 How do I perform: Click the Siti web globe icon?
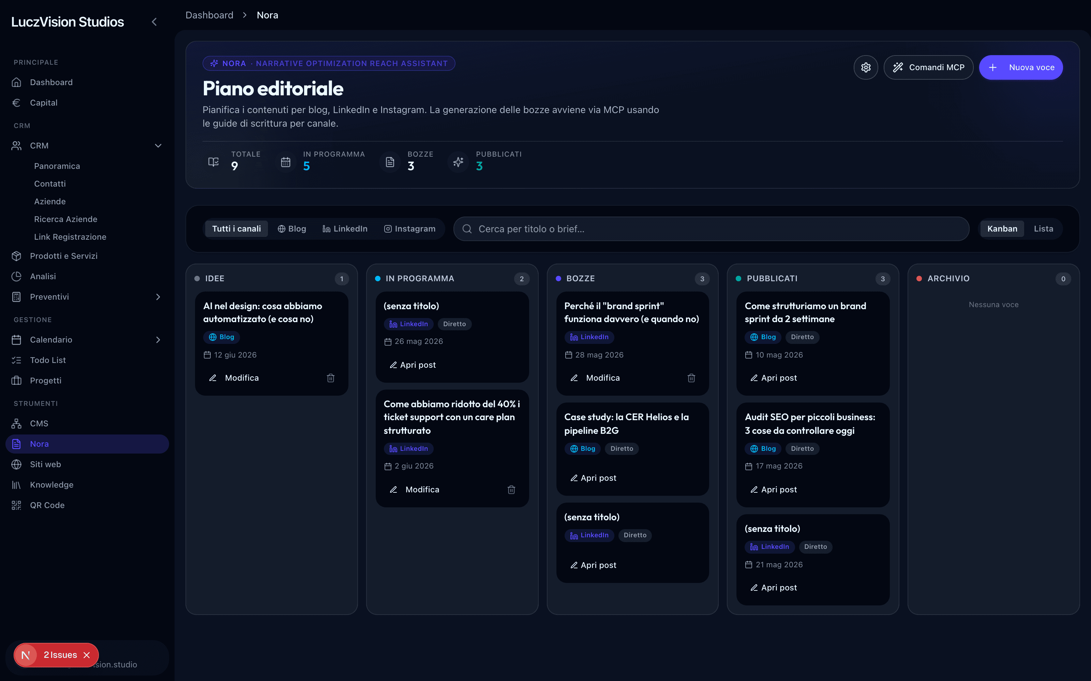17,464
